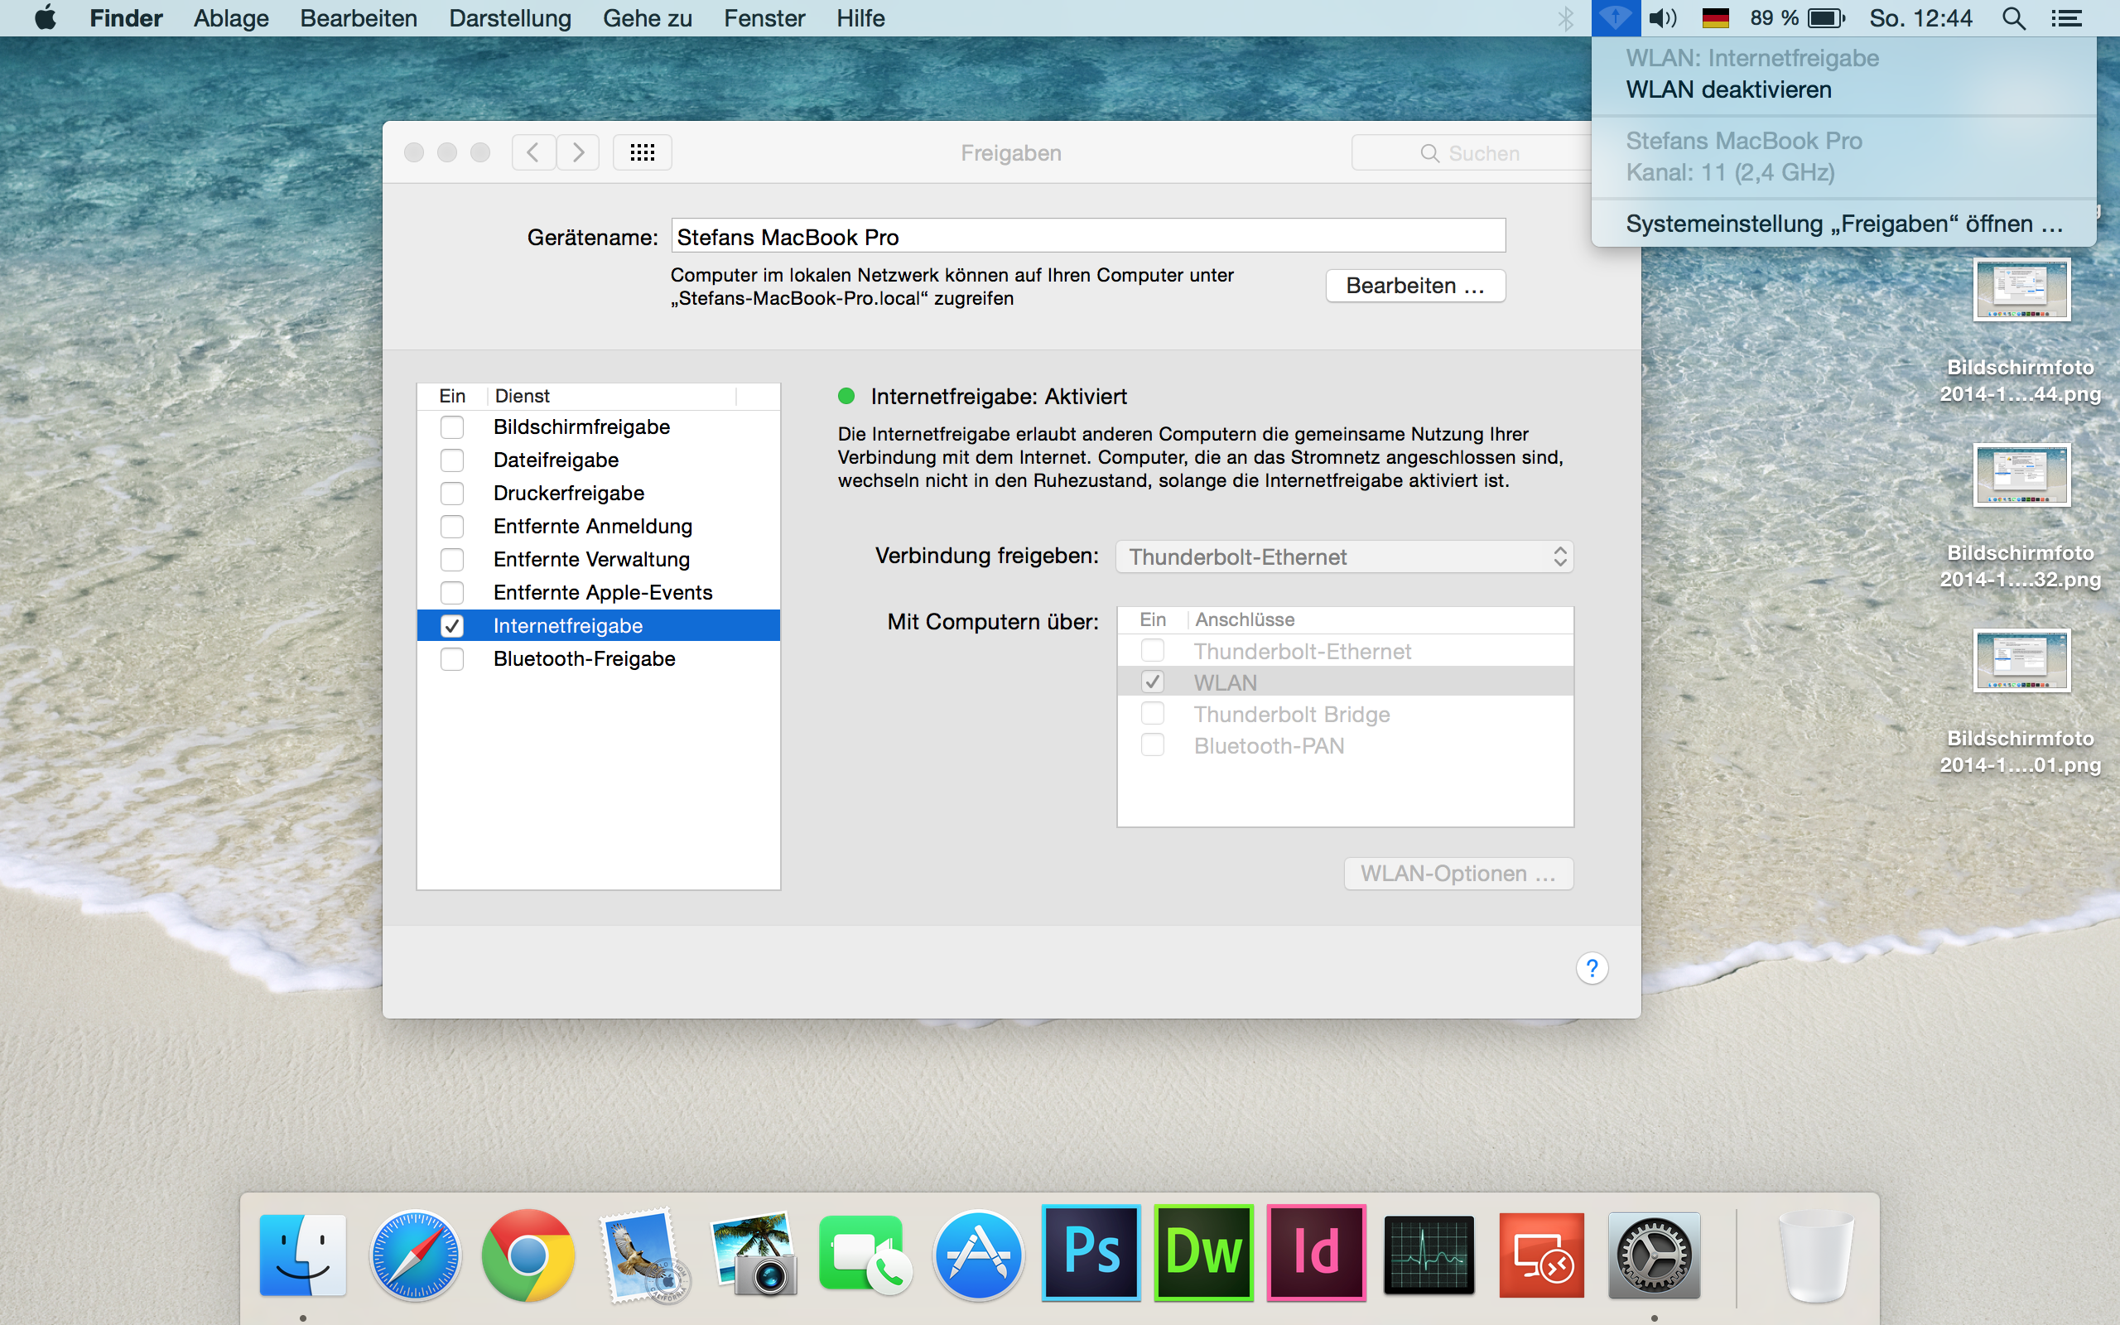Viewport: 2120px width, 1325px height.
Task: Go forward in Freigaben window
Action: pyautogui.click(x=578, y=152)
